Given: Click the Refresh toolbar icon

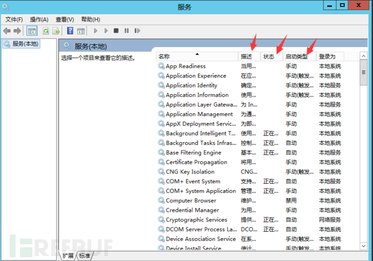Looking at the screenshot, I should coord(46,31).
